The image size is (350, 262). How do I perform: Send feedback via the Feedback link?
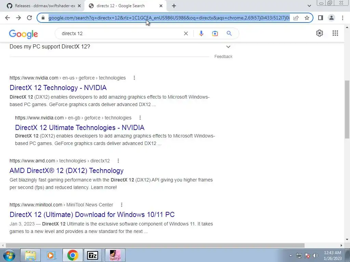tap(223, 57)
